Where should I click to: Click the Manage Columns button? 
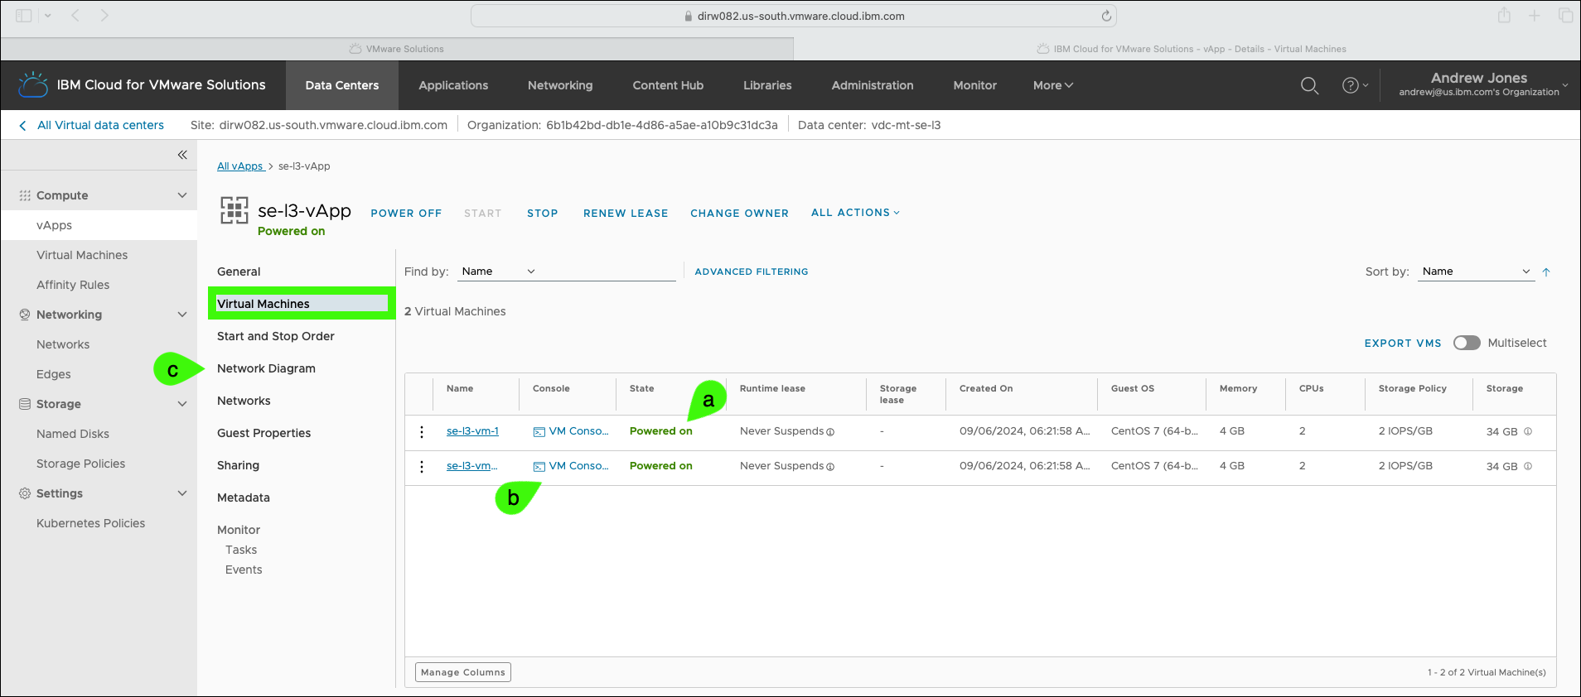pyautogui.click(x=463, y=672)
